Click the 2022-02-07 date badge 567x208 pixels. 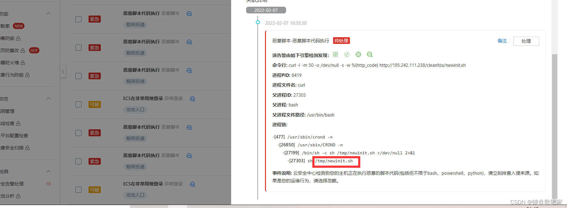point(266,10)
